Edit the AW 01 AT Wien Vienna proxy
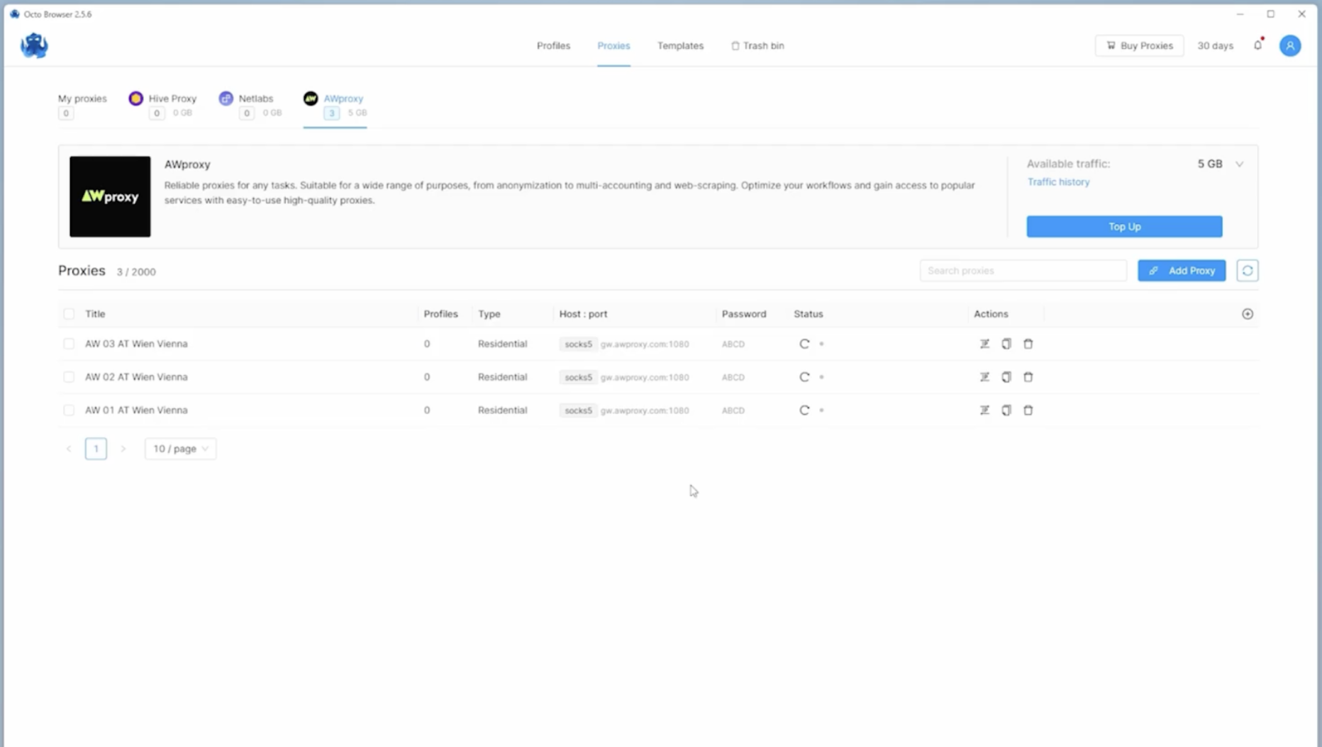 tap(984, 410)
